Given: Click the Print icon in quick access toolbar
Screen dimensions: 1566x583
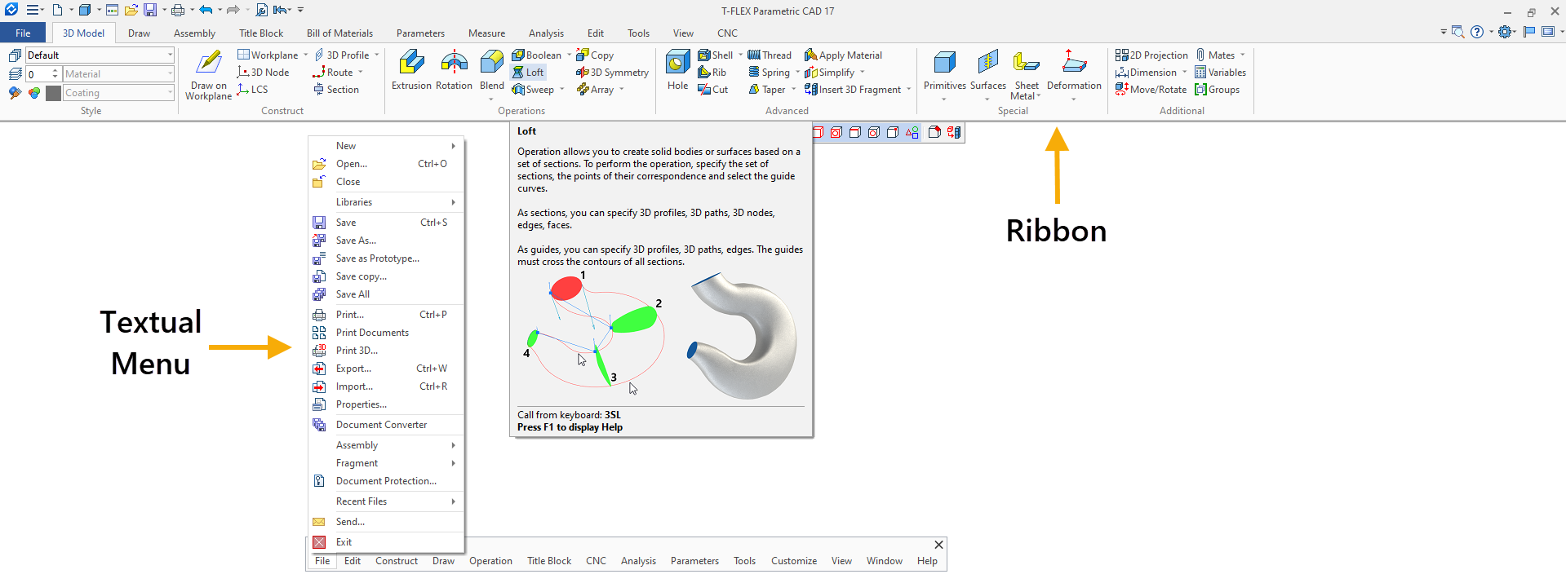Looking at the screenshot, I should click(x=177, y=11).
